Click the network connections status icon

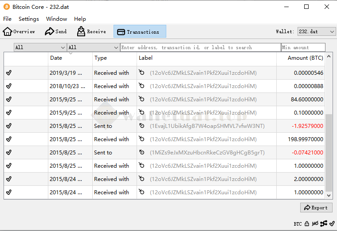pos(323,224)
